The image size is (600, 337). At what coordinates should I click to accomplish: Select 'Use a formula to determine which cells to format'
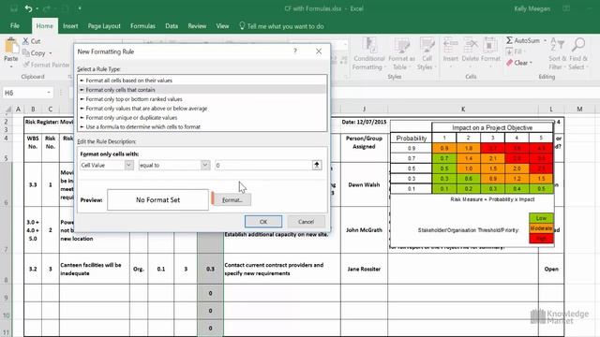click(202, 126)
